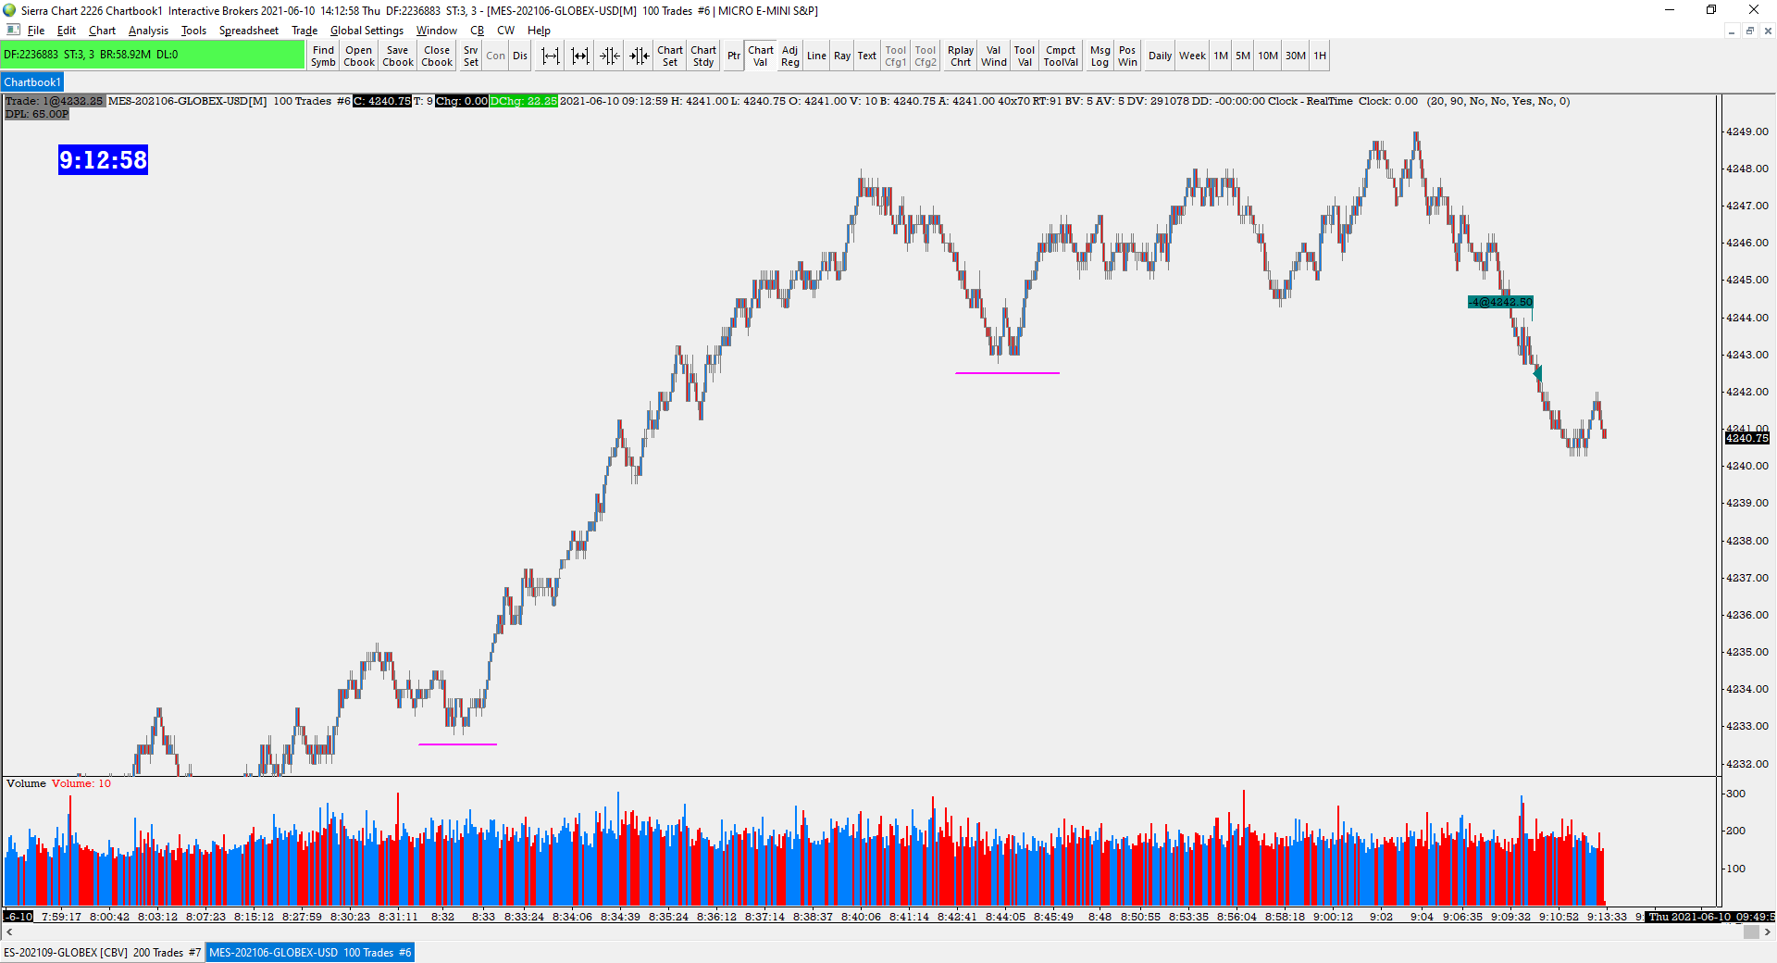This screenshot has width=1777, height=963.
Task: Set chart to 30M bars
Action: pos(1296,56)
